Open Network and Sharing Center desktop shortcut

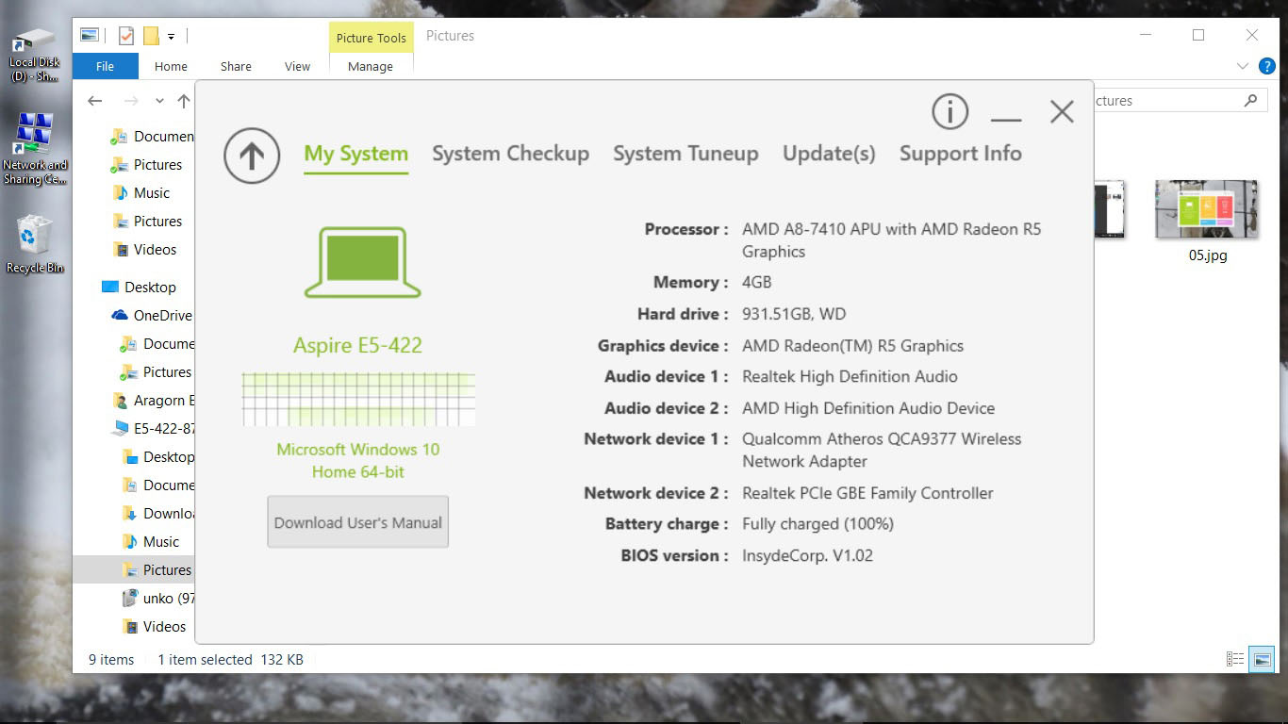click(35, 149)
